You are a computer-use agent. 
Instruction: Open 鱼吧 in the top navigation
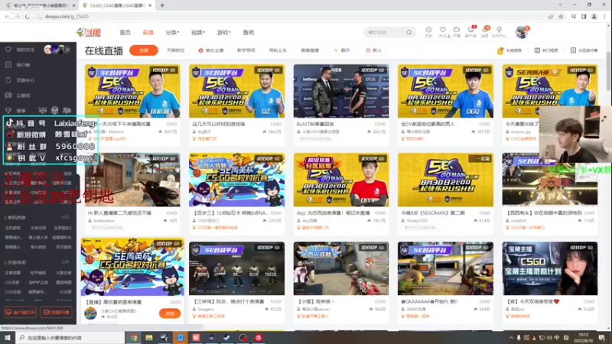pyautogui.click(x=248, y=32)
